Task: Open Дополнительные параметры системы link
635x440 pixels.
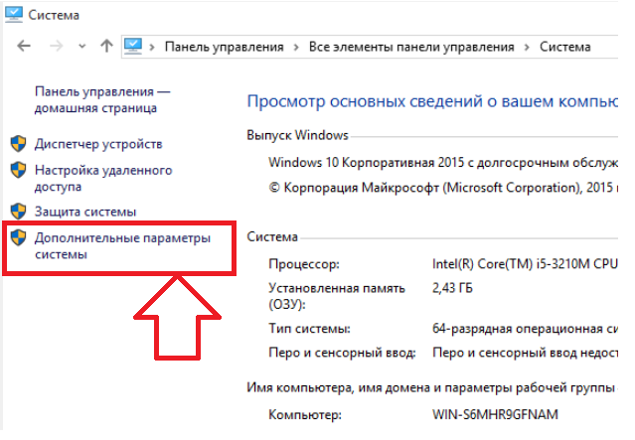Action: click(122, 245)
